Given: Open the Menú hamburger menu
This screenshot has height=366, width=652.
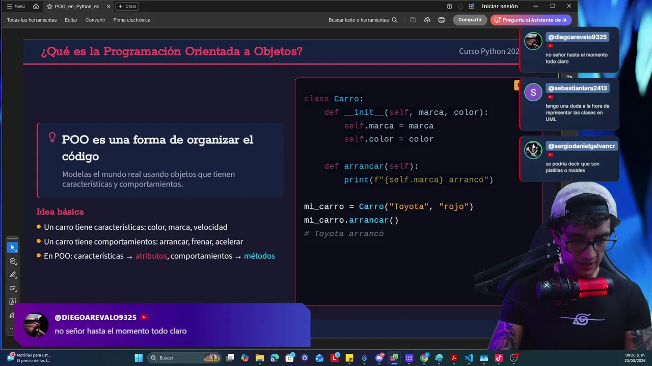Looking at the screenshot, I should click(x=16, y=6).
